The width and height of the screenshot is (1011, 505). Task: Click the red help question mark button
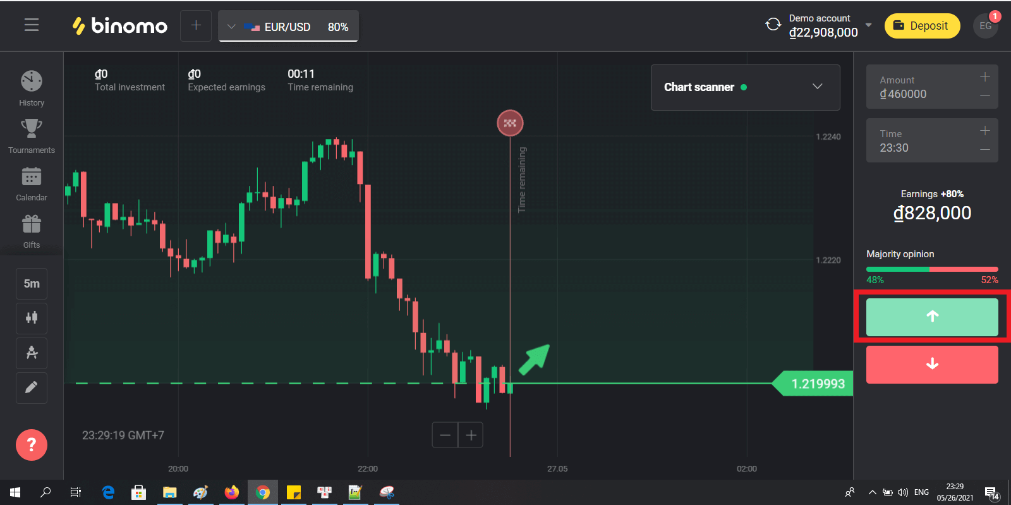coord(32,445)
